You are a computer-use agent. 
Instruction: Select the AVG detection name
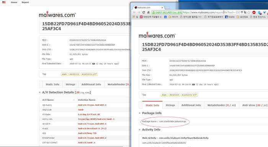(87, 133)
